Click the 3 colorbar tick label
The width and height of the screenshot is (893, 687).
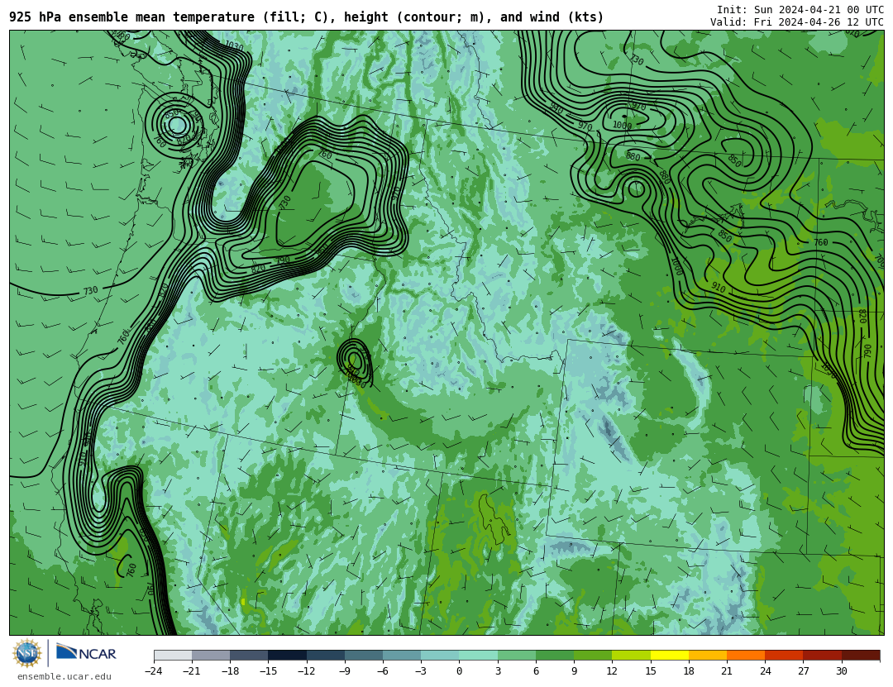coord(498,671)
